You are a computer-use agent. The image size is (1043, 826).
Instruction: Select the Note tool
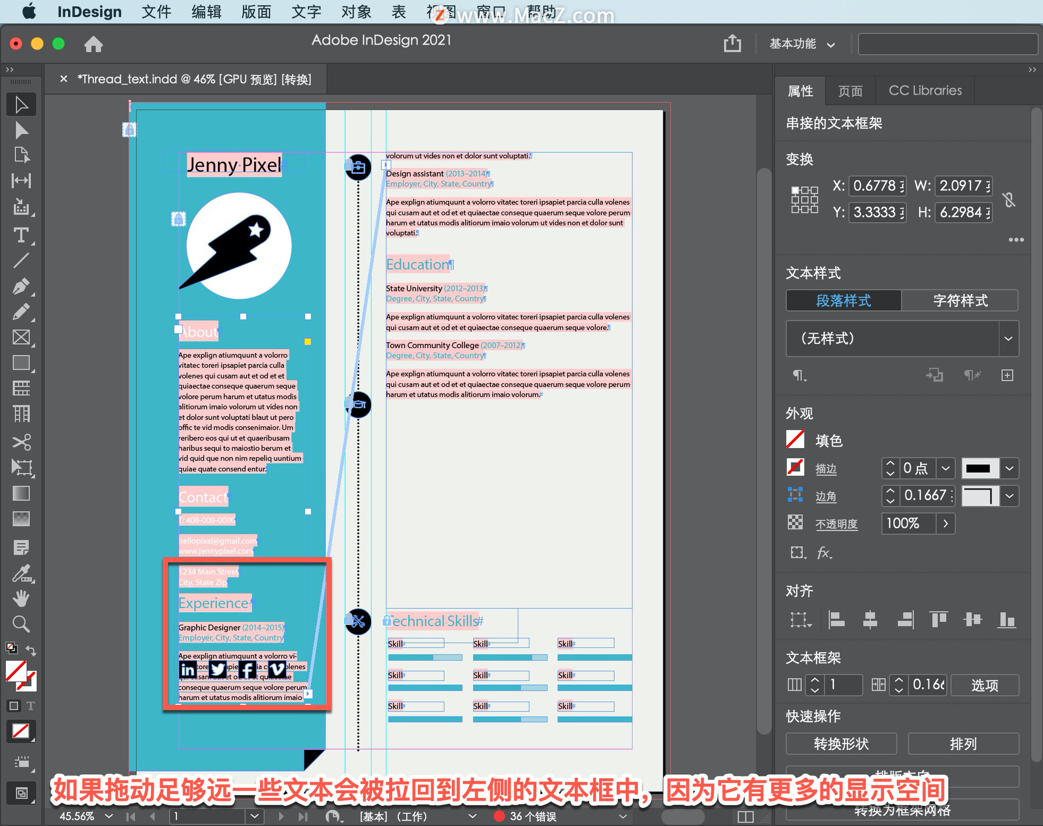(21, 547)
